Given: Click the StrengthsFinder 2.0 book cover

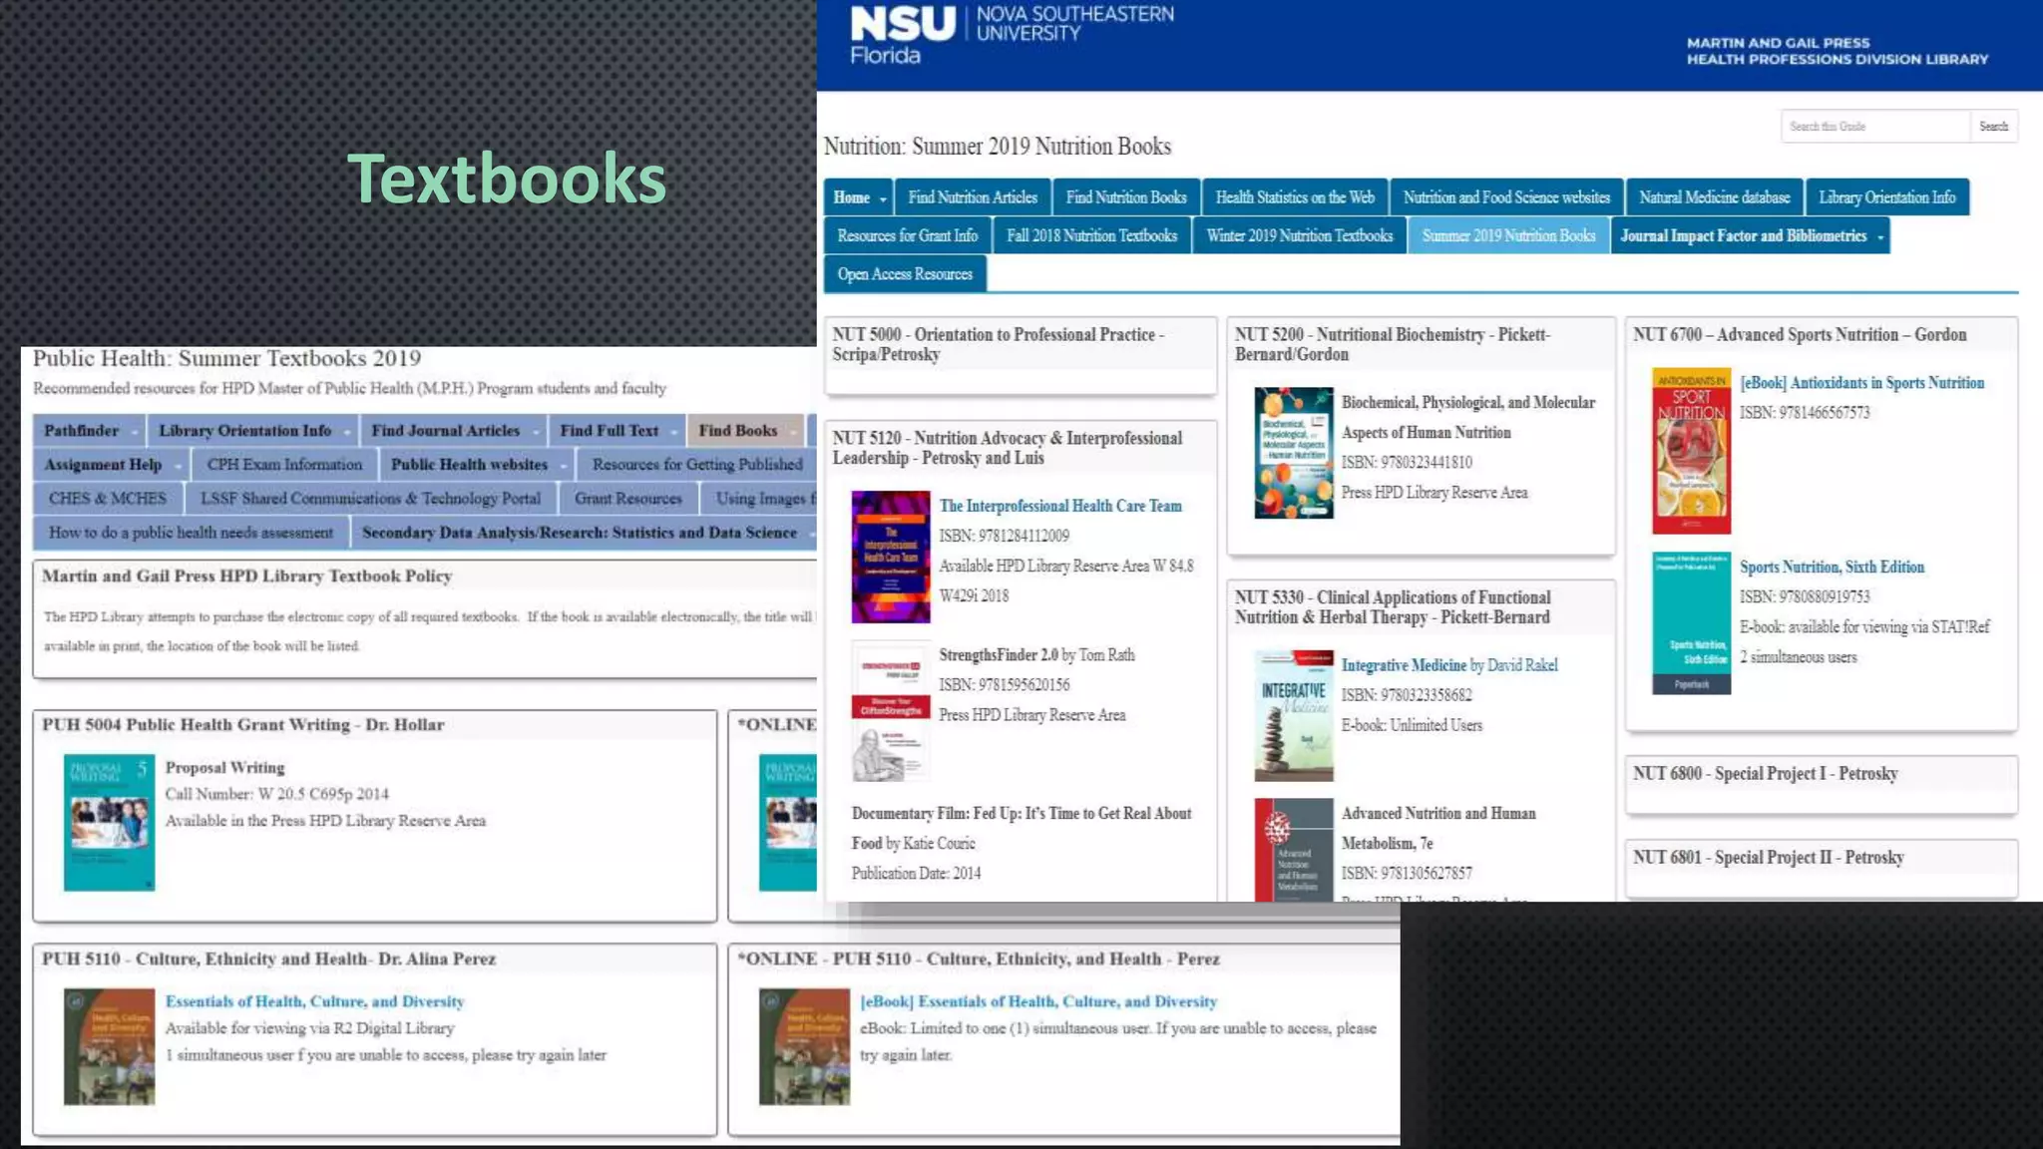Looking at the screenshot, I should 891,711.
